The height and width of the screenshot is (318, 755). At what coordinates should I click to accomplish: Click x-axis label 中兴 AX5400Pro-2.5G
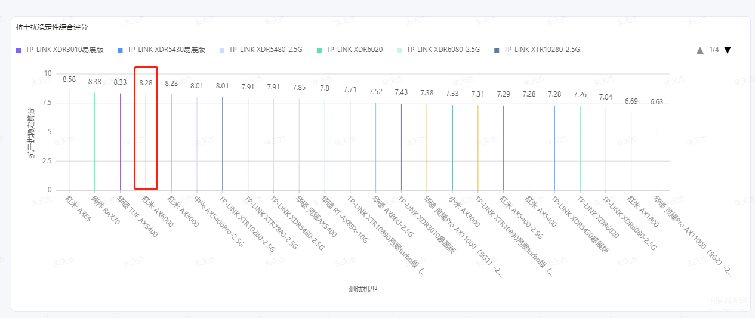tap(219, 226)
